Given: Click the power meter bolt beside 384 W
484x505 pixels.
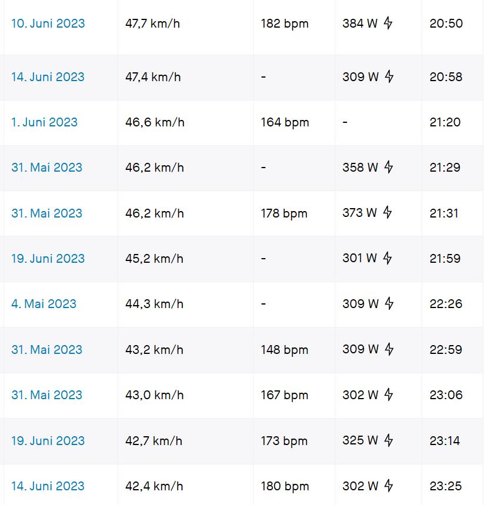Looking at the screenshot, I should [x=388, y=24].
